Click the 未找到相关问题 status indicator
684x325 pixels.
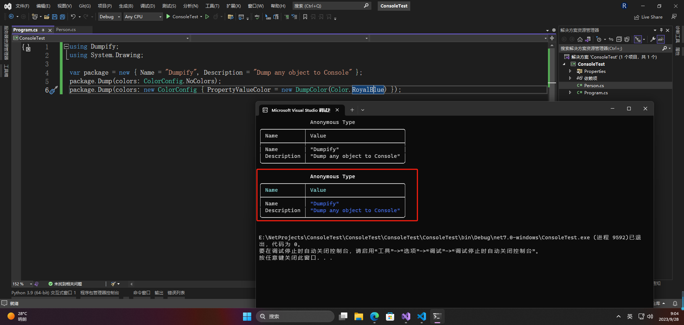point(65,284)
